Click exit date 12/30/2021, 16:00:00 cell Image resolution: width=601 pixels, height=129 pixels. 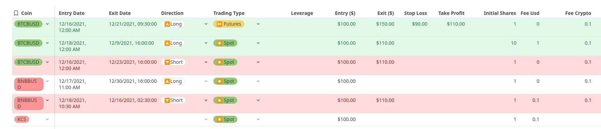tap(133, 81)
